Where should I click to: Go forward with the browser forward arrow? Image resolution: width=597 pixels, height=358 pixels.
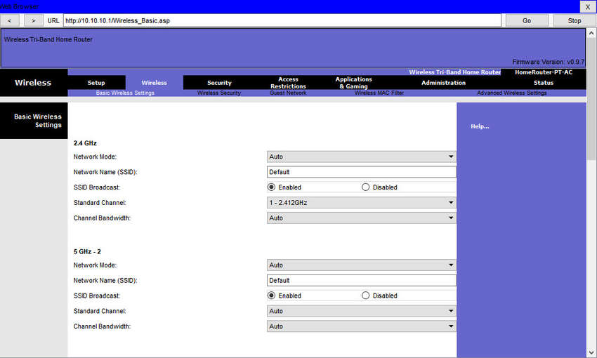pos(34,20)
